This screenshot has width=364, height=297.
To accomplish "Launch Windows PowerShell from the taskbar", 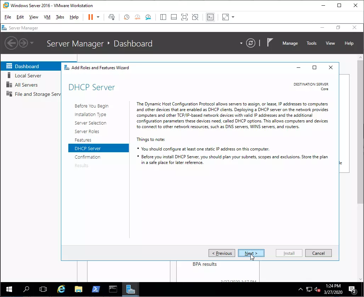I will (x=96, y=289).
